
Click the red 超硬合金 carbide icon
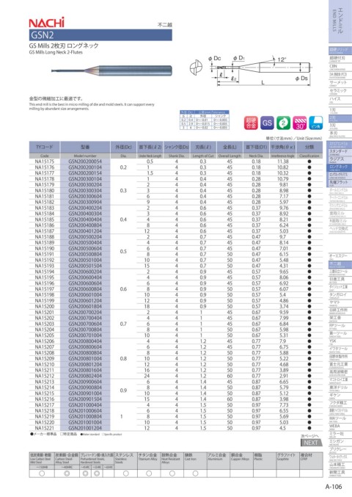(251, 123)
